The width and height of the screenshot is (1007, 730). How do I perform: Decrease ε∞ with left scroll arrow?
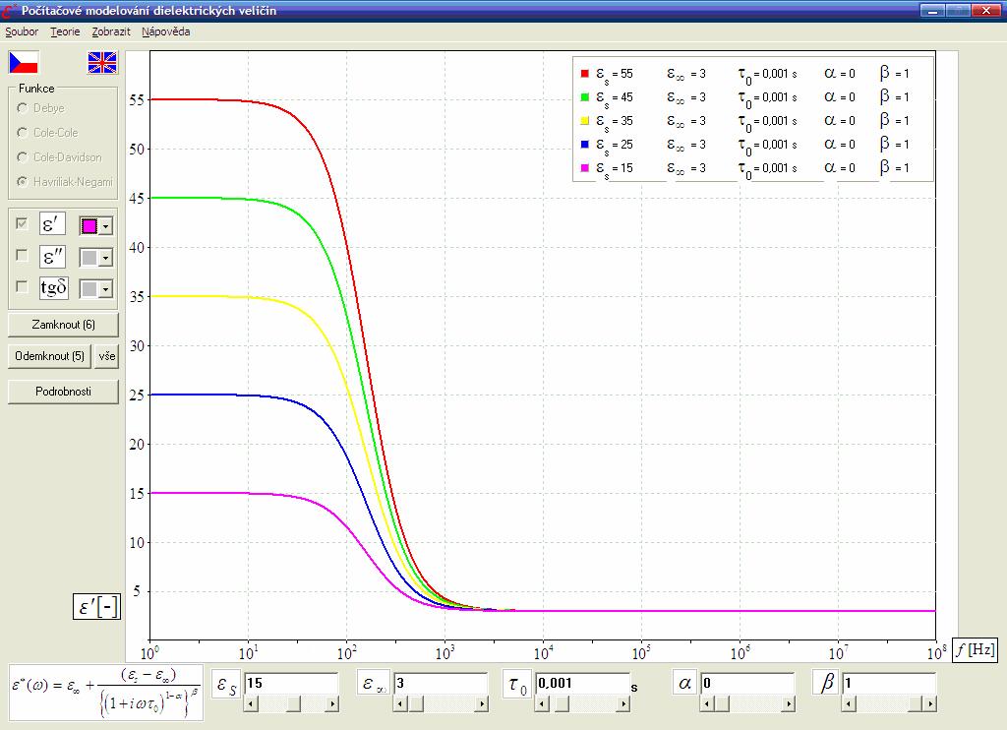[400, 704]
